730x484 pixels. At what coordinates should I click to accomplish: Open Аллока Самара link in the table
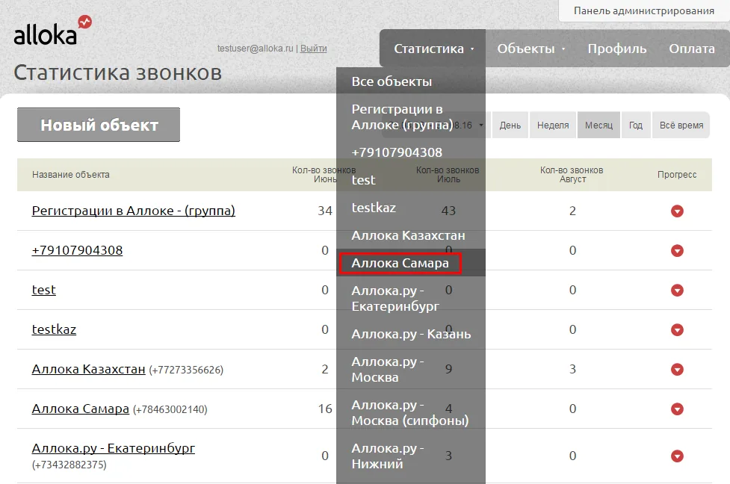point(81,409)
